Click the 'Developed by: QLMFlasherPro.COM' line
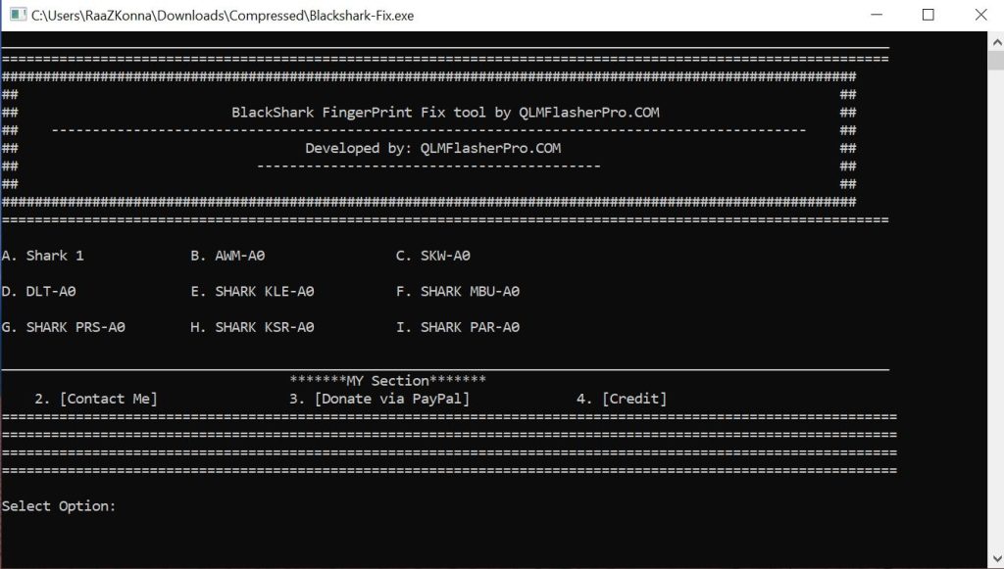The height and width of the screenshot is (569, 1004). click(x=432, y=148)
